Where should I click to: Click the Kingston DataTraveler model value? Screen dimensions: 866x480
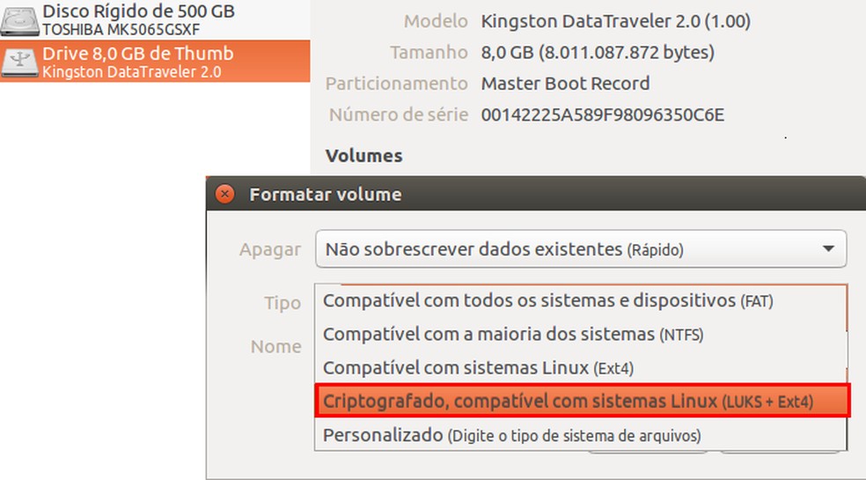point(616,21)
